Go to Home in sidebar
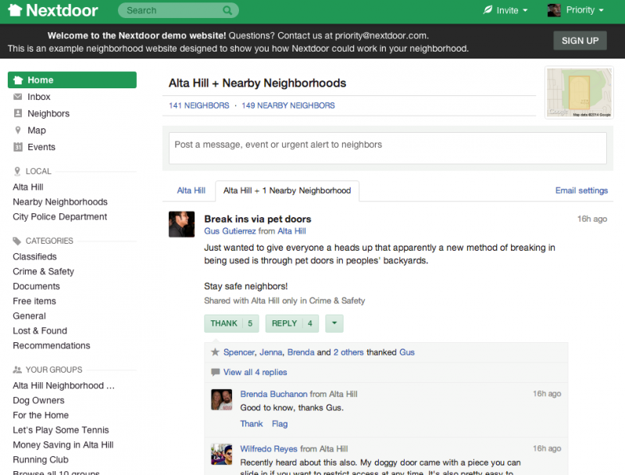The image size is (625, 475). pos(72,80)
